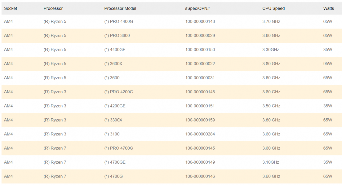The height and width of the screenshot is (185, 342).
Task: Click OPN 100-000000150
Action: point(200,50)
